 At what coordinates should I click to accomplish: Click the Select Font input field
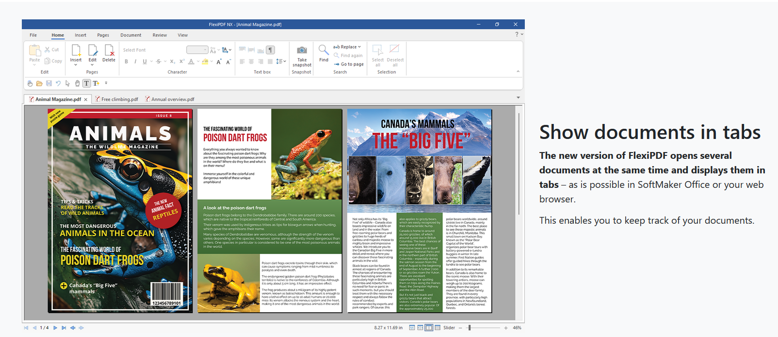point(153,50)
